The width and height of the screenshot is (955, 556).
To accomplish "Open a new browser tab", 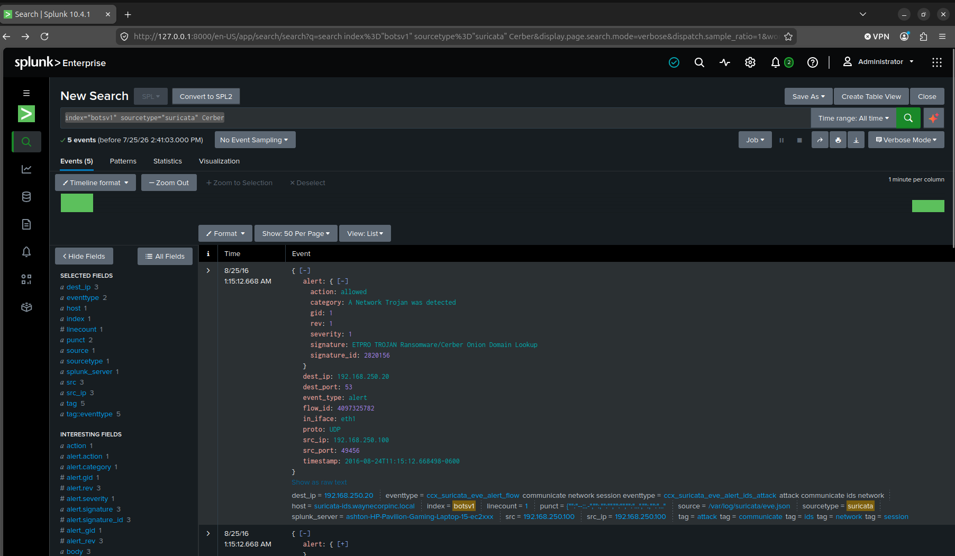I will [128, 14].
